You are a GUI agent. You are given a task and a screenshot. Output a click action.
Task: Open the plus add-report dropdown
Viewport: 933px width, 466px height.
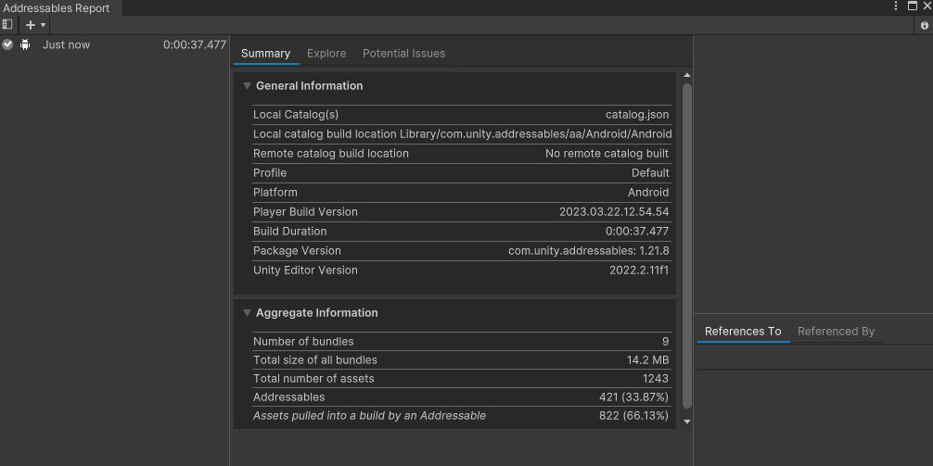point(35,25)
